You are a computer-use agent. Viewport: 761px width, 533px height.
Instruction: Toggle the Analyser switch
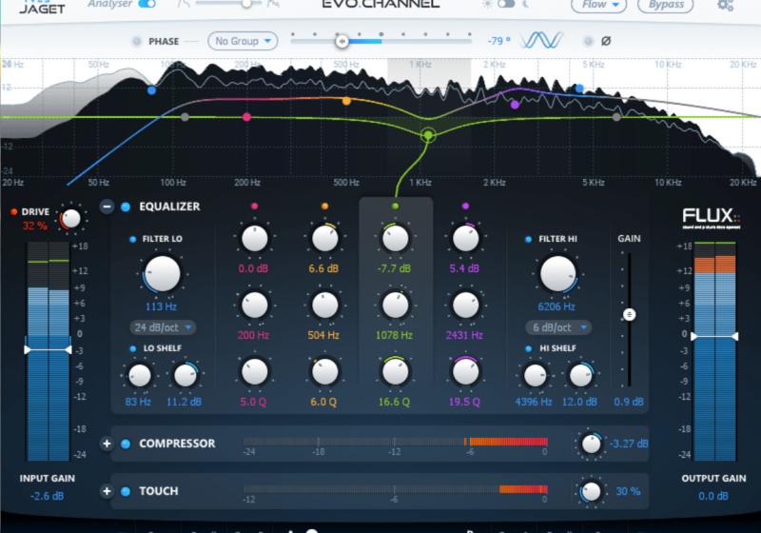click(146, 4)
